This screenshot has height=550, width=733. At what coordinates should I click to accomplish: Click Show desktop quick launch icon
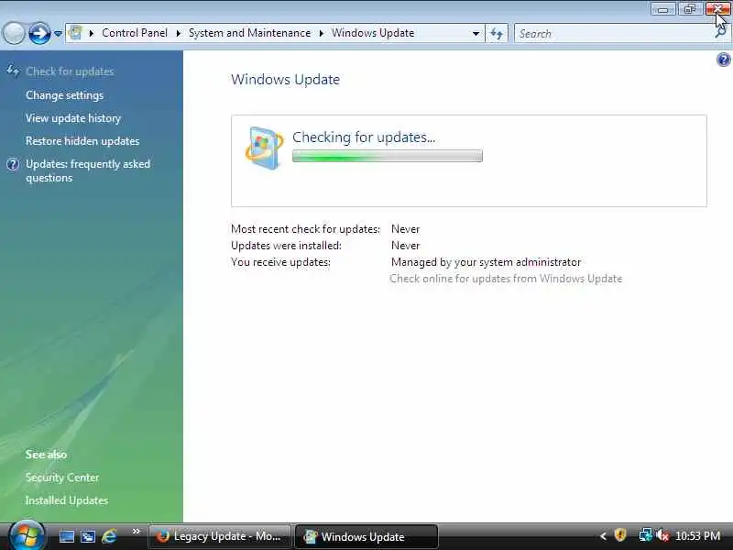click(66, 536)
